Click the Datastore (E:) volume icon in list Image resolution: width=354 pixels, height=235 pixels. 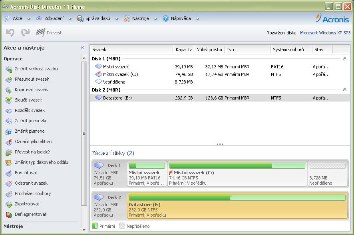click(99, 98)
